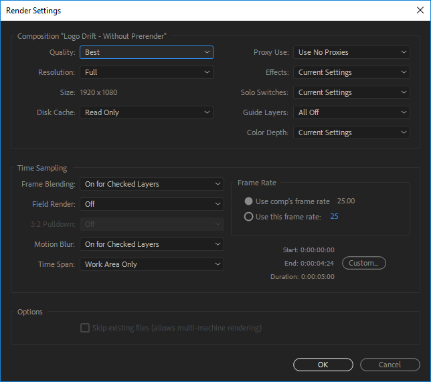Click the Size value 1920 x 1080
Screen dimensions: 431x382
(x=98, y=92)
